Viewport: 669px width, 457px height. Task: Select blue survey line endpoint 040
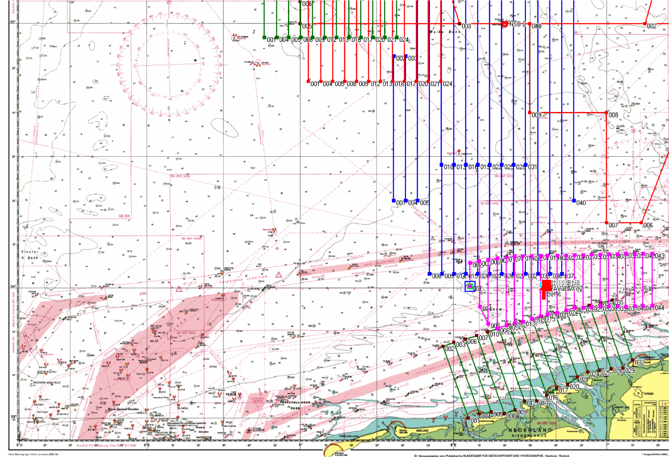(x=574, y=201)
